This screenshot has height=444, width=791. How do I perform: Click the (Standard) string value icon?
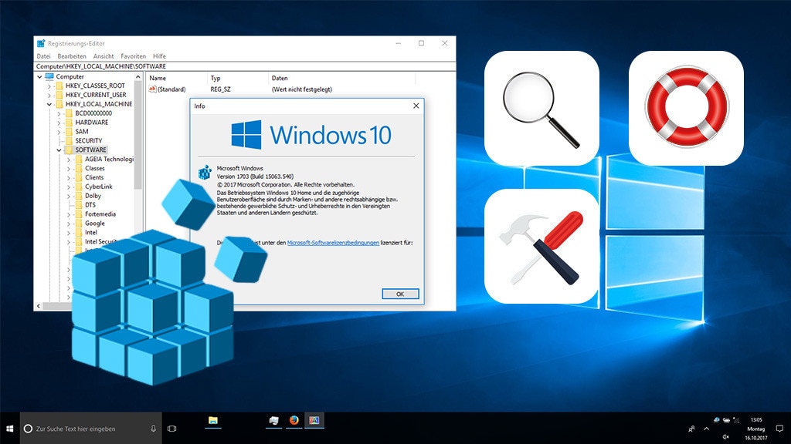click(152, 89)
